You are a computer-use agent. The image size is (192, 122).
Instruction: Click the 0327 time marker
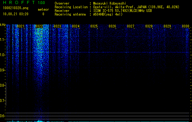(131, 26)
